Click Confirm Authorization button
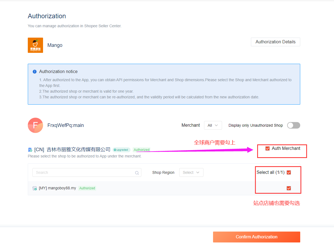 (257, 237)
